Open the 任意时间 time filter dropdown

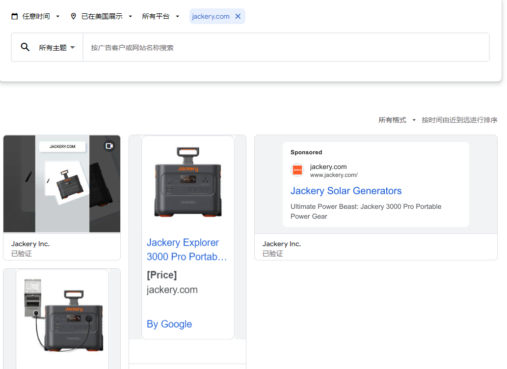point(37,16)
